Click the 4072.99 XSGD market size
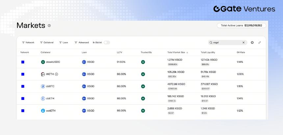The height and width of the screenshot is (135, 283). (176, 84)
